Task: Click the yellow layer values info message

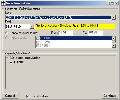Action: point(75,26)
